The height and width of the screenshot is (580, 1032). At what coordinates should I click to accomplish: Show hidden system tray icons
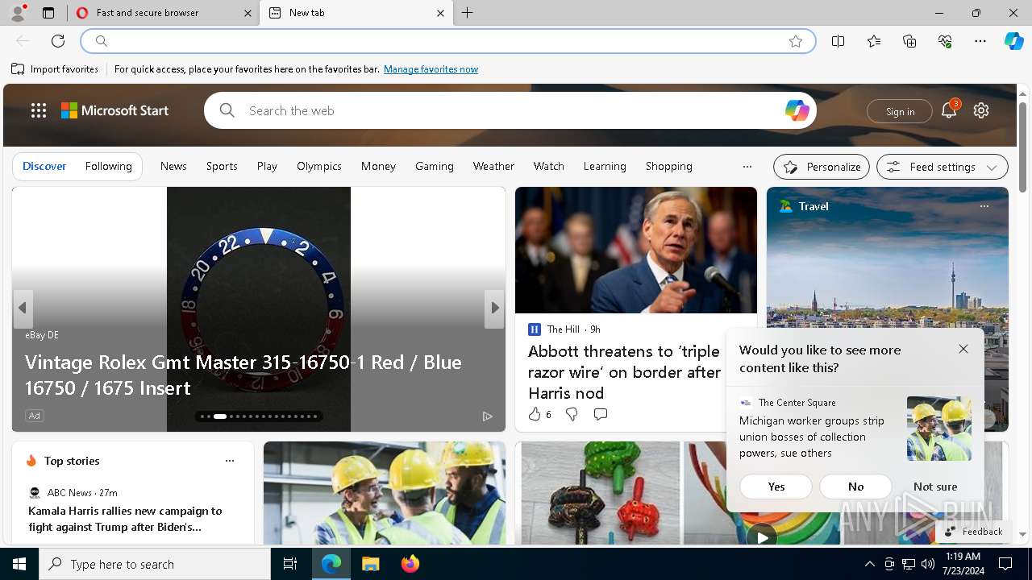pos(870,564)
